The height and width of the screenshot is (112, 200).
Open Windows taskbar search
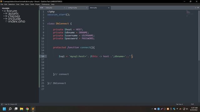10,109
